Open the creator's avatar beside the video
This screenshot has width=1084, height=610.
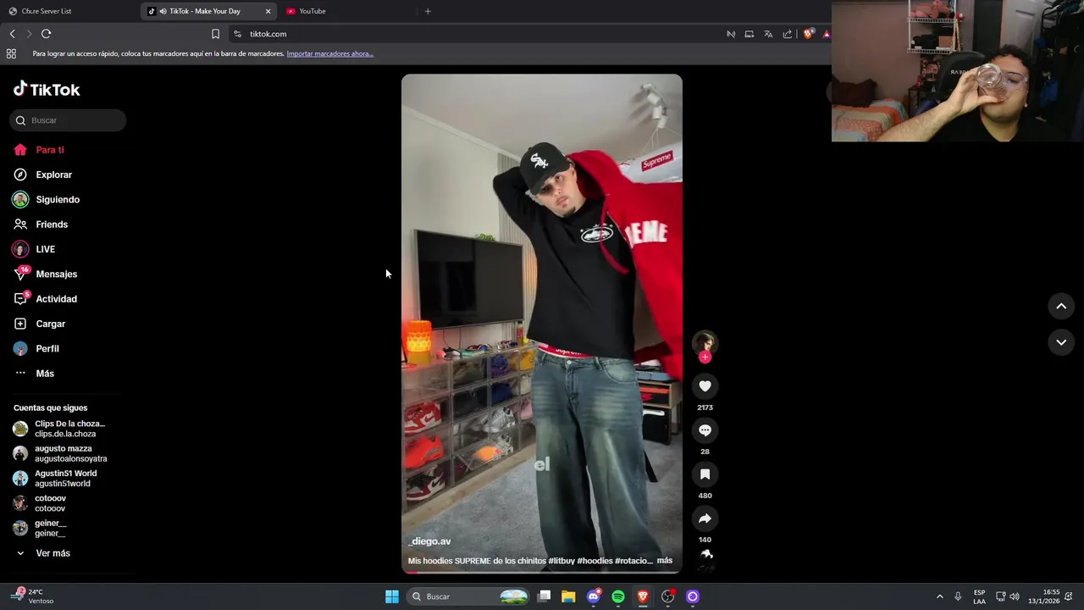tap(705, 342)
